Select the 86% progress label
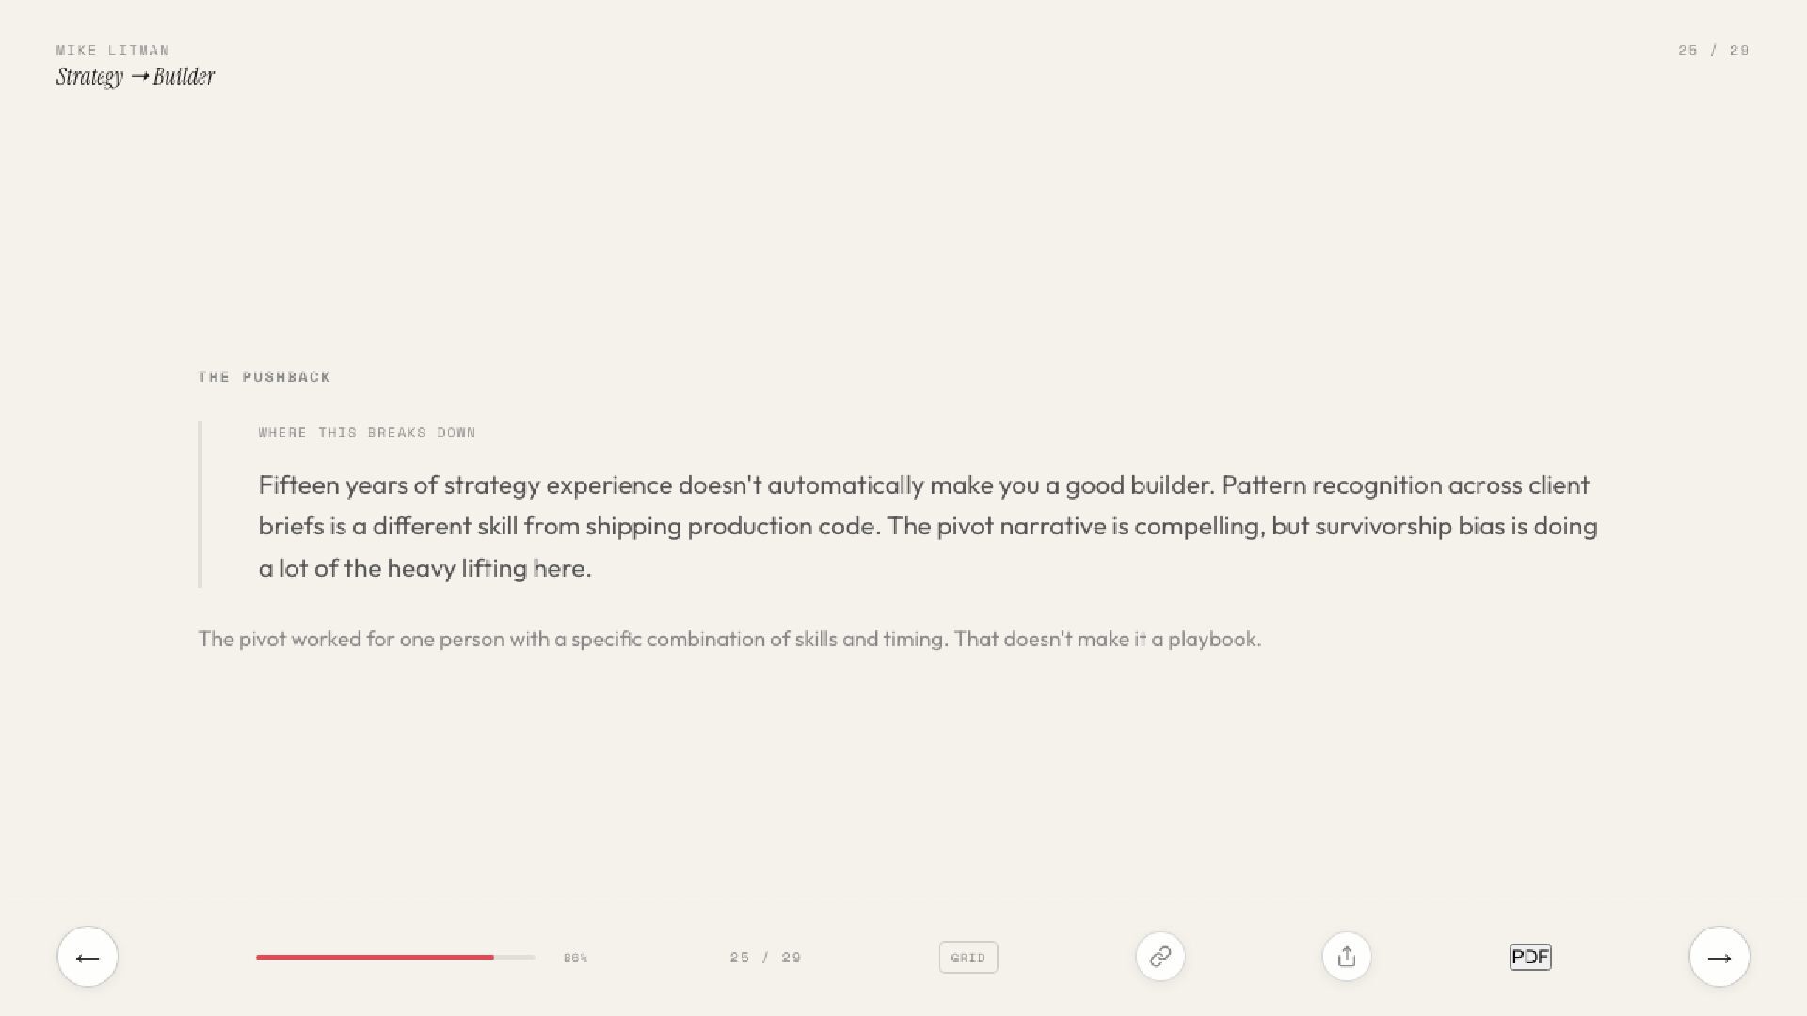 (x=576, y=958)
